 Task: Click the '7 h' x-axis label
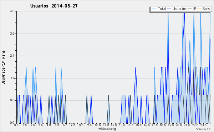click(73, 125)
